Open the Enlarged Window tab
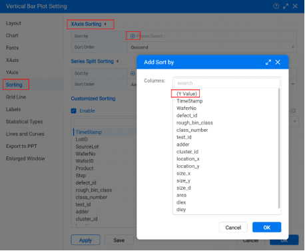Image resolution: width=305 pixels, height=251 pixels. click(x=25, y=158)
